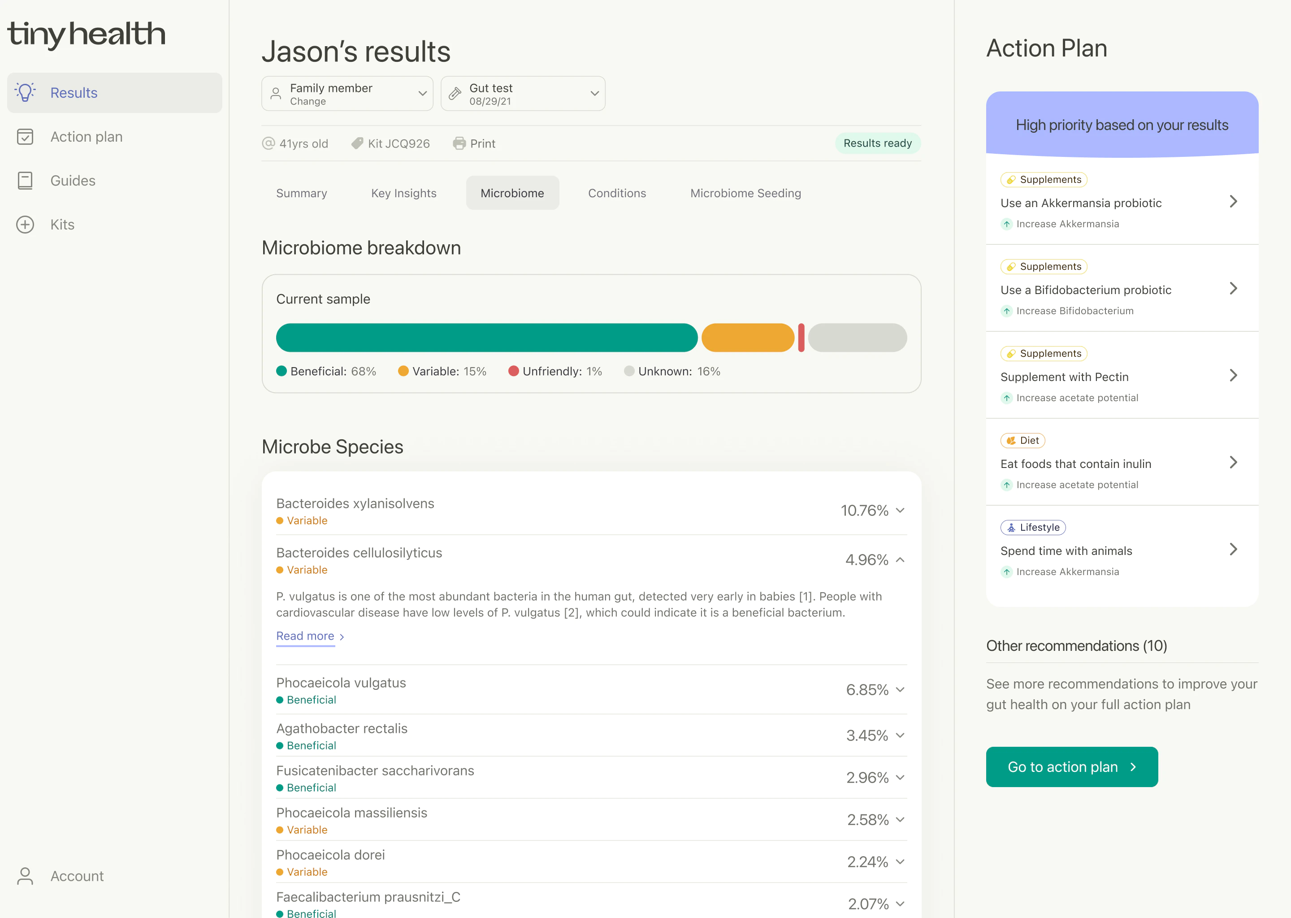Click the Supplements pill badge on Akkermansia card
This screenshot has height=918, width=1291.
[x=1044, y=179]
